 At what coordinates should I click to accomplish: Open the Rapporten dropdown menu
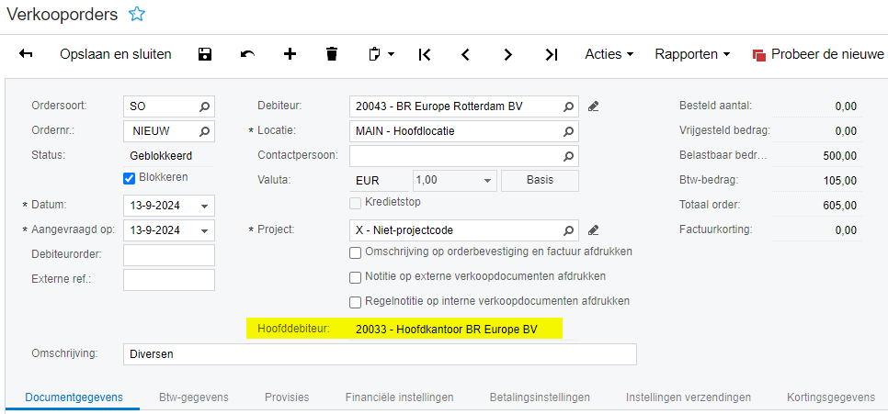coord(692,54)
